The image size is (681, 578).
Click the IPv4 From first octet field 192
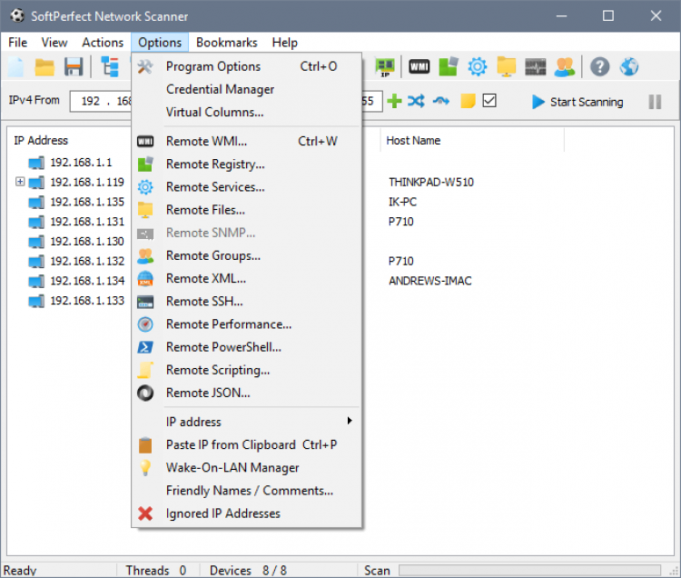click(91, 101)
